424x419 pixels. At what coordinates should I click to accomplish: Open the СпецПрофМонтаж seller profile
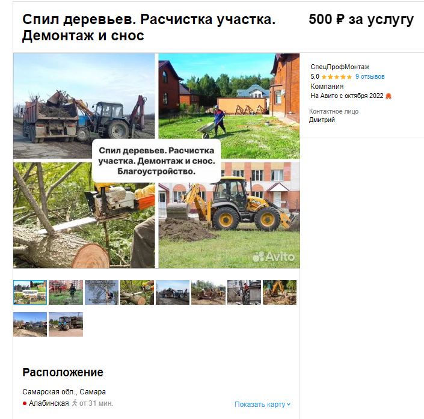point(340,67)
